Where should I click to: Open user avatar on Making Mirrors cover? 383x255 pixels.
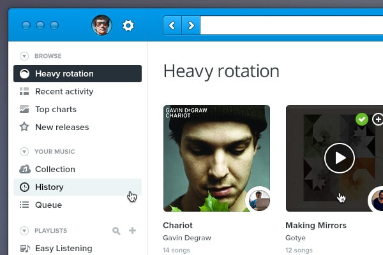(x=376, y=200)
